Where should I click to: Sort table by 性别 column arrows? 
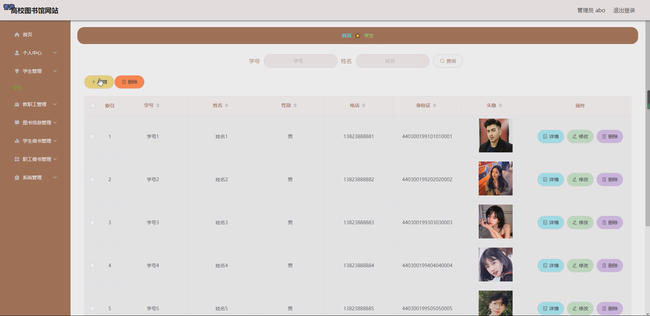click(x=295, y=105)
